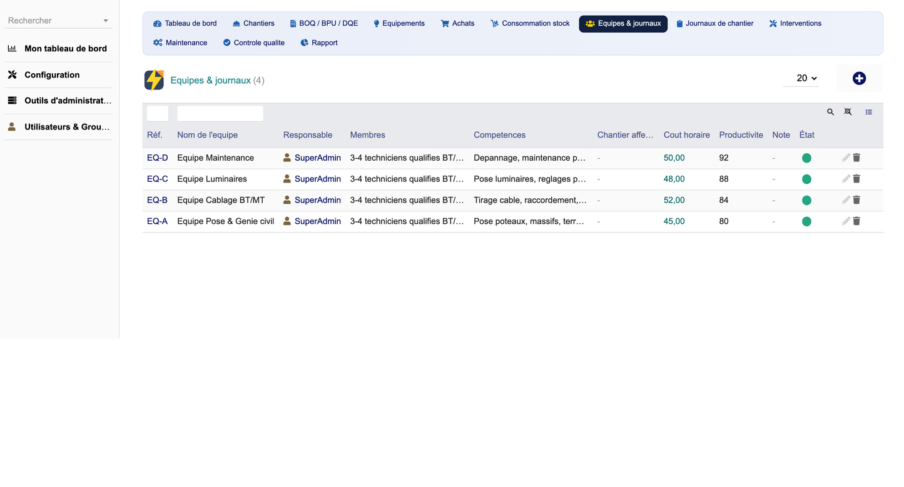Open the BOQ / BPU / DQE tab
The width and height of the screenshot is (904, 487).
pos(324,23)
